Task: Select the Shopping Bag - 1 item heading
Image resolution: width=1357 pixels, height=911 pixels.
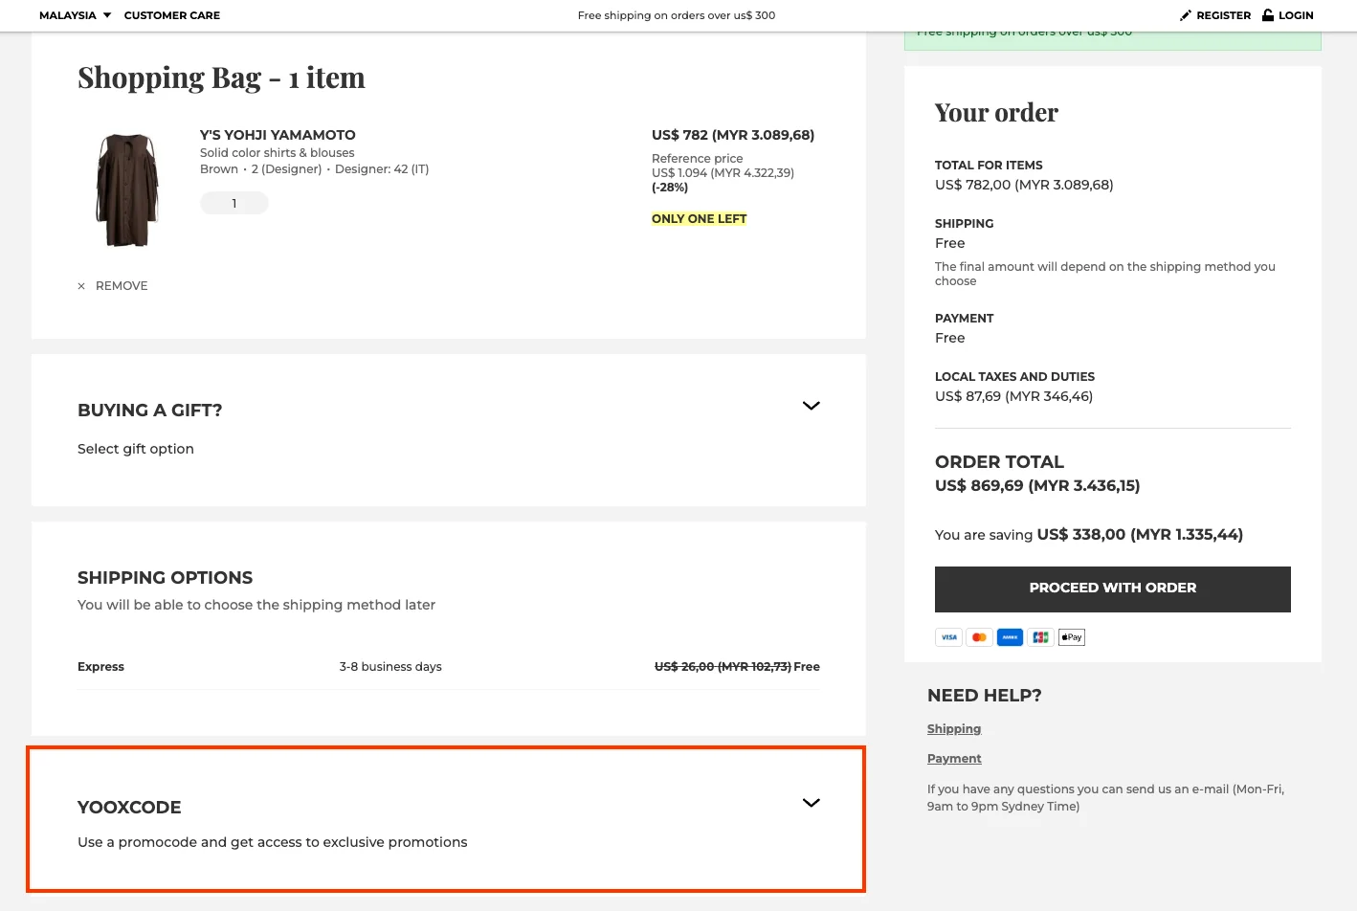Action: tap(221, 78)
